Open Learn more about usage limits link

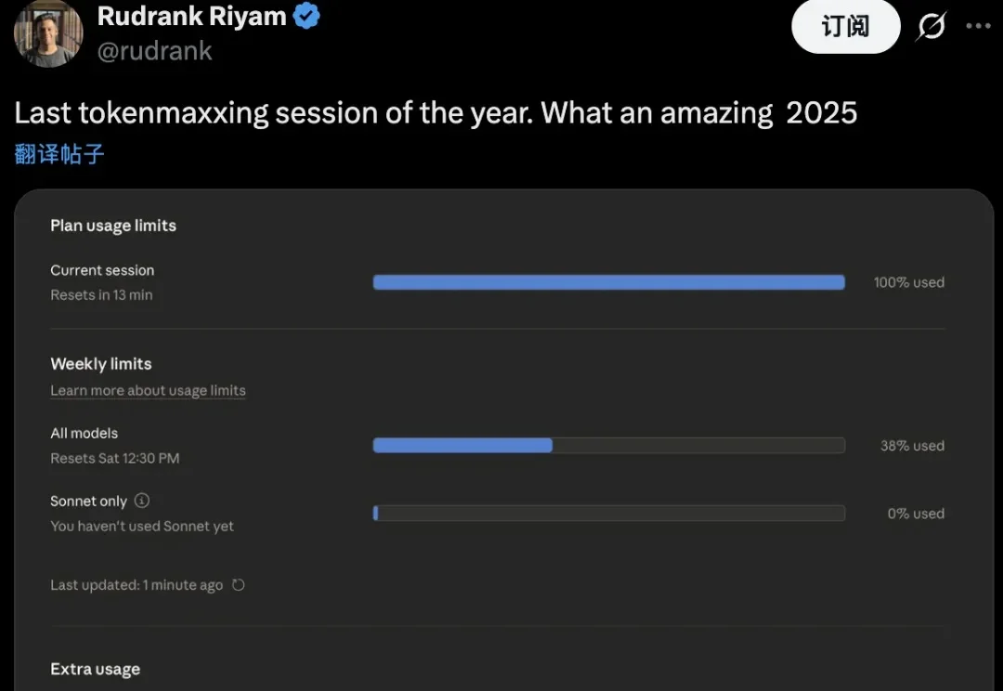click(x=148, y=391)
